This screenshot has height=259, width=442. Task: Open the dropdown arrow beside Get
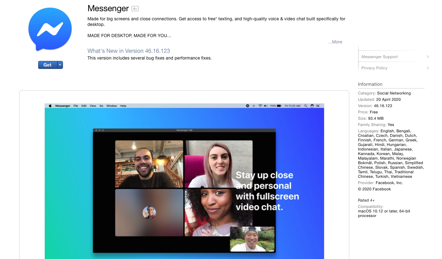point(60,65)
